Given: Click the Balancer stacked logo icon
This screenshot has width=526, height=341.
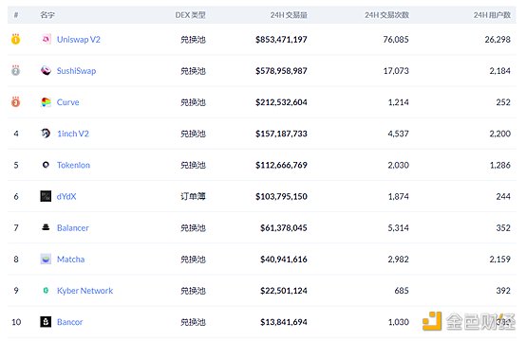Looking at the screenshot, I should click(46, 227).
